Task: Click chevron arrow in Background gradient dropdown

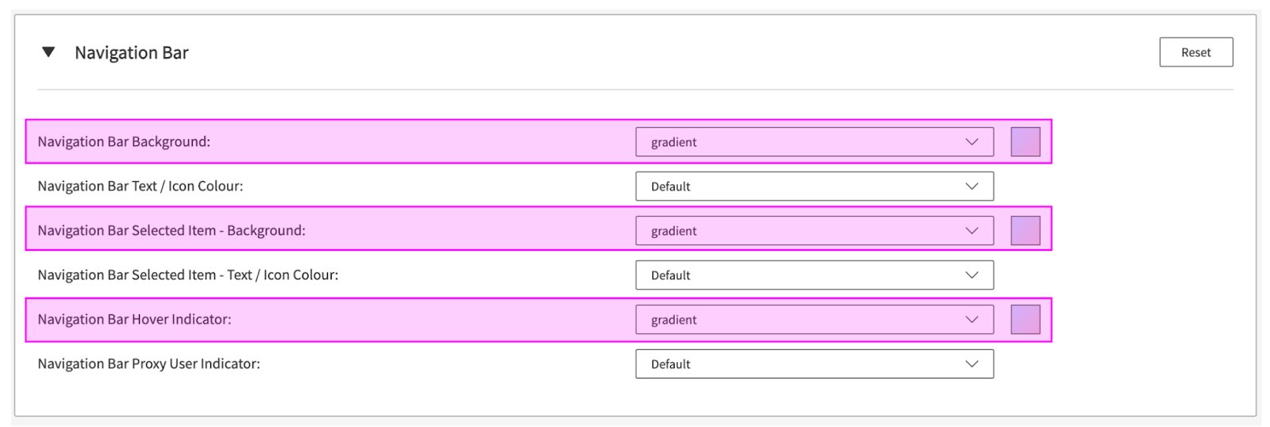Action: (972, 142)
